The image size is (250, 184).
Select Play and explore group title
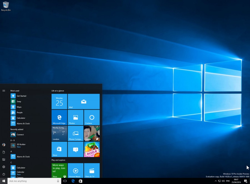tap(58, 160)
